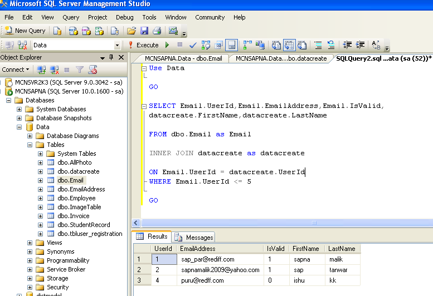Switch to the Messages tab

tap(199, 237)
